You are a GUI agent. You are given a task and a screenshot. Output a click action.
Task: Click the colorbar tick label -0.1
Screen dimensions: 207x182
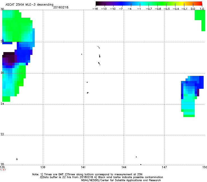click(184, 9)
